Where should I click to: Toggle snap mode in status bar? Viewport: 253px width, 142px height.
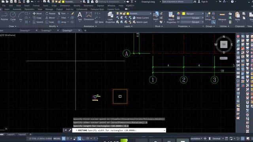[x=68, y=138]
